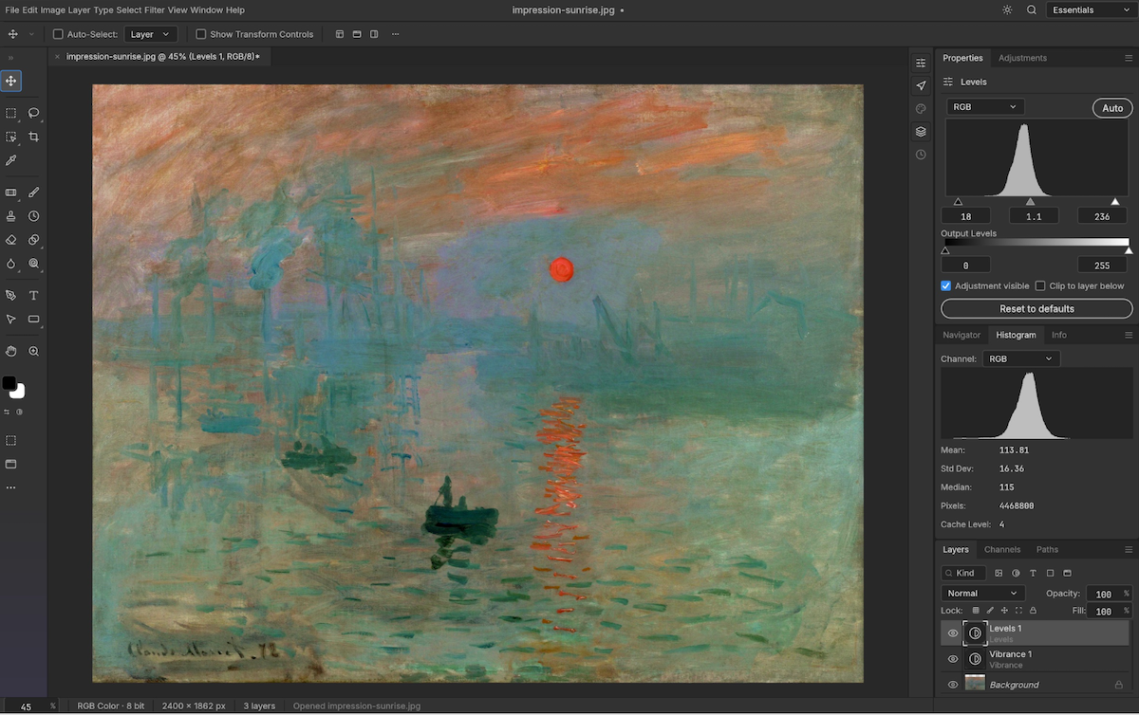The height and width of the screenshot is (715, 1139).
Task: Open the search magnifier in top bar
Action: click(1032, 9)
